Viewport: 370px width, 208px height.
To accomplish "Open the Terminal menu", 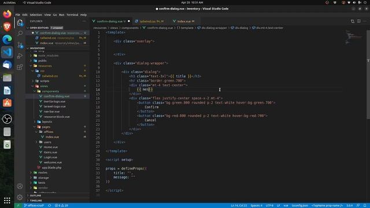I will click(72, 14).
